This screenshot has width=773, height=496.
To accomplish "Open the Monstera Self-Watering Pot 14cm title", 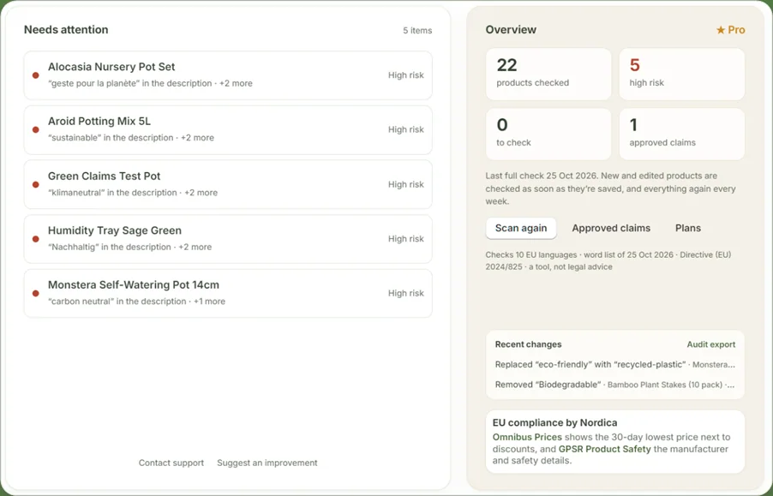I will click(134, 284).
